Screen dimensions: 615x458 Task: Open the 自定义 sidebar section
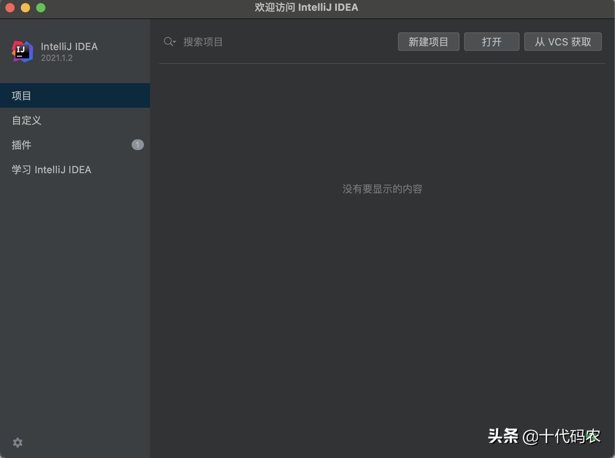click(x=75, y=120)
